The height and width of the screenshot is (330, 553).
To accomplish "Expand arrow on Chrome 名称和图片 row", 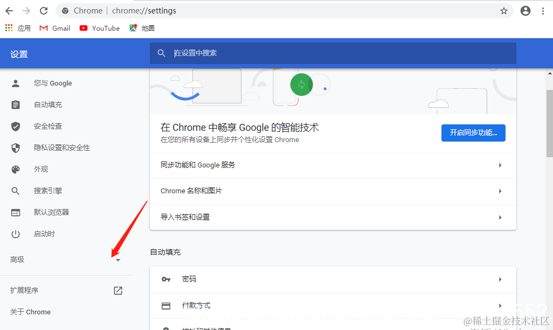I will point(500,191).
